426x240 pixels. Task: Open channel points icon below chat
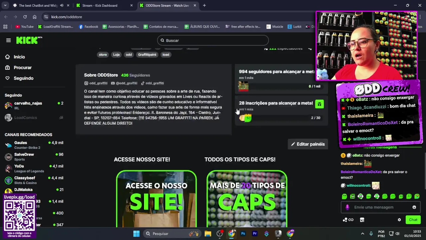(348, 220)
